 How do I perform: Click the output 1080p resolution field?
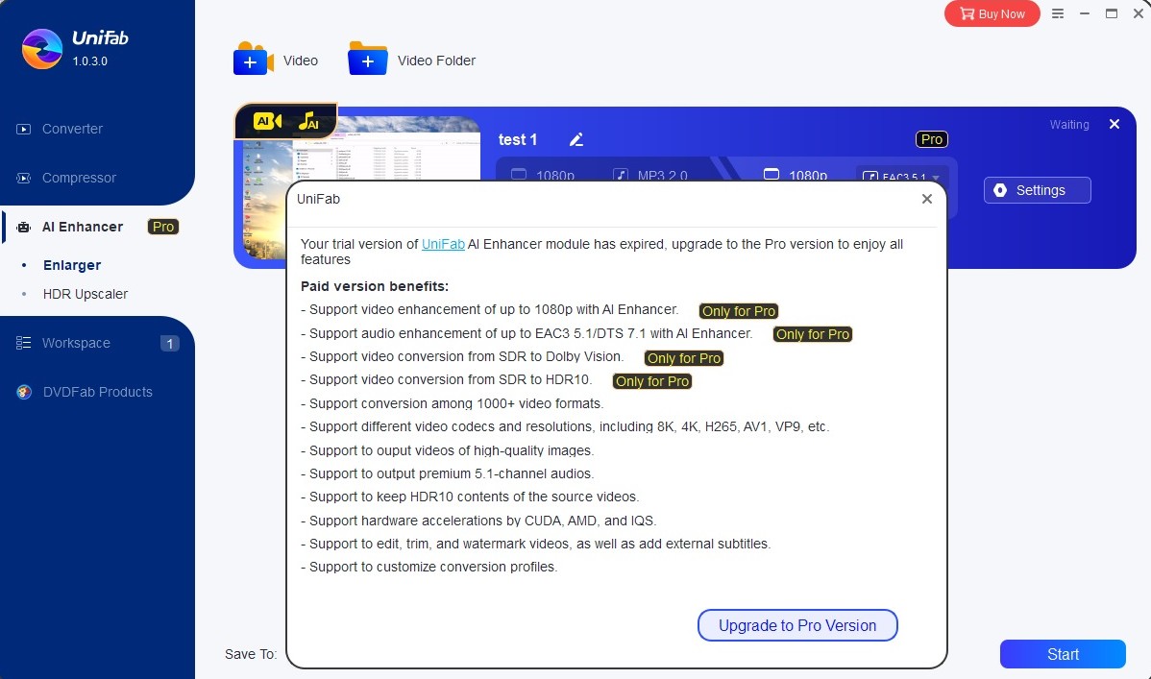coord(796,176)
